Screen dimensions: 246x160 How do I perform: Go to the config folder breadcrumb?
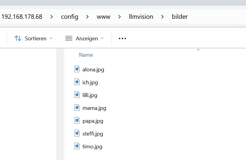(69, 17)
